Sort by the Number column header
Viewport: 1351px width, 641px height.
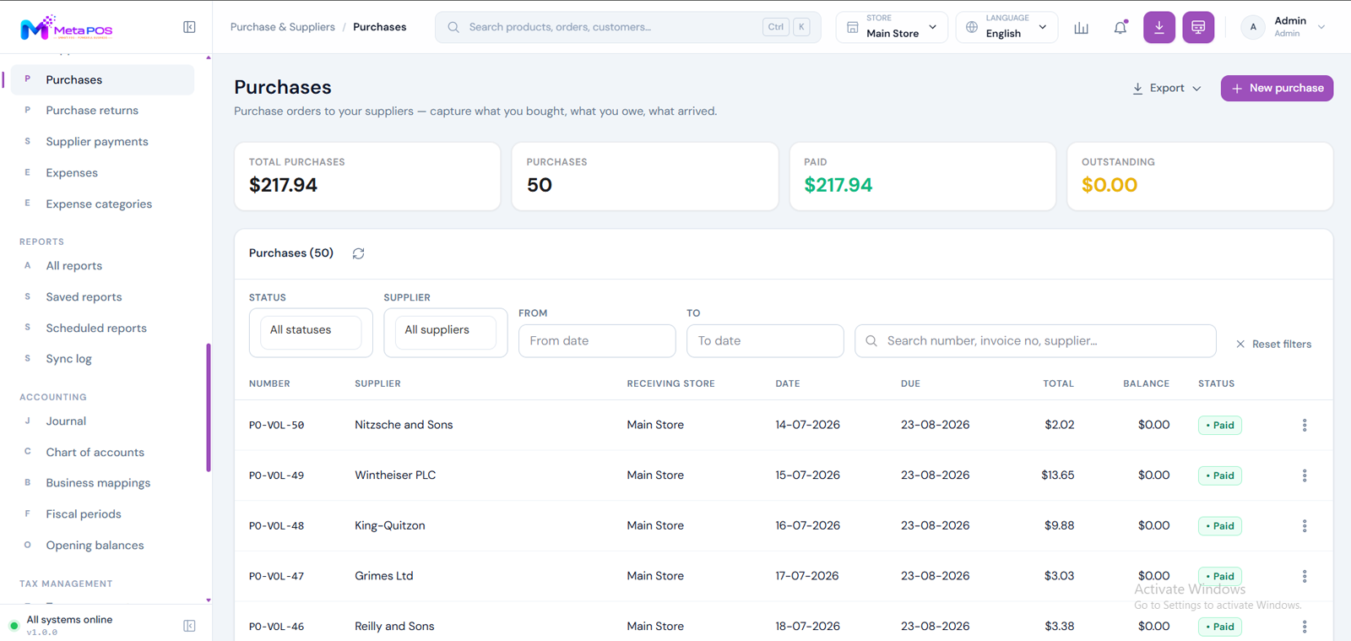coord(269,383)
